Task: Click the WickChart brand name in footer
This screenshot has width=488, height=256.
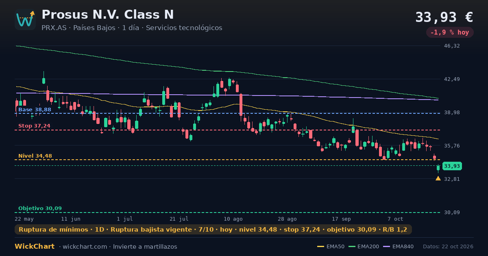Action: pyautogui.click(x=35, y=247)
